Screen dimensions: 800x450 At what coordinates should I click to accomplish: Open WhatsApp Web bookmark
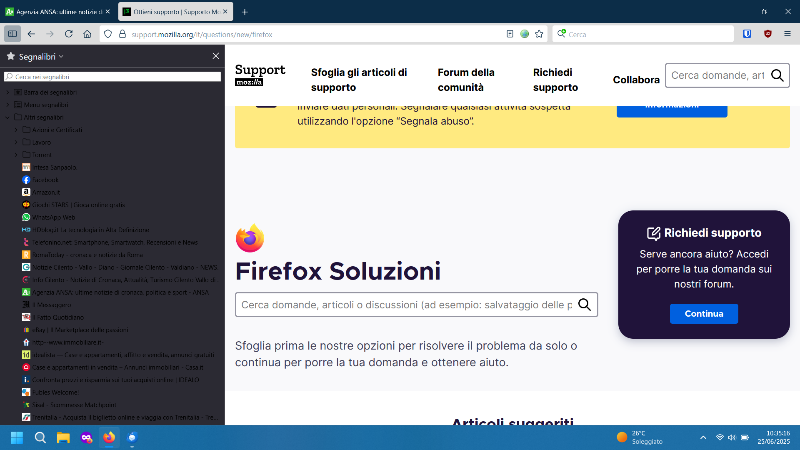[49, 217]
